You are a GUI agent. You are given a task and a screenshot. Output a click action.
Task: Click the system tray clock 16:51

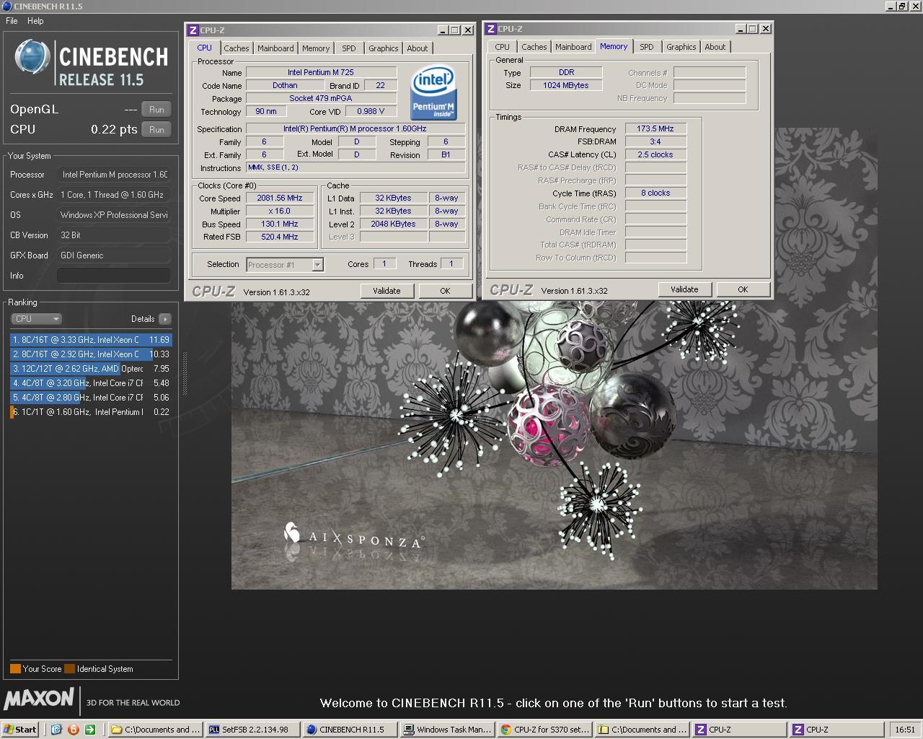[905, 730]
